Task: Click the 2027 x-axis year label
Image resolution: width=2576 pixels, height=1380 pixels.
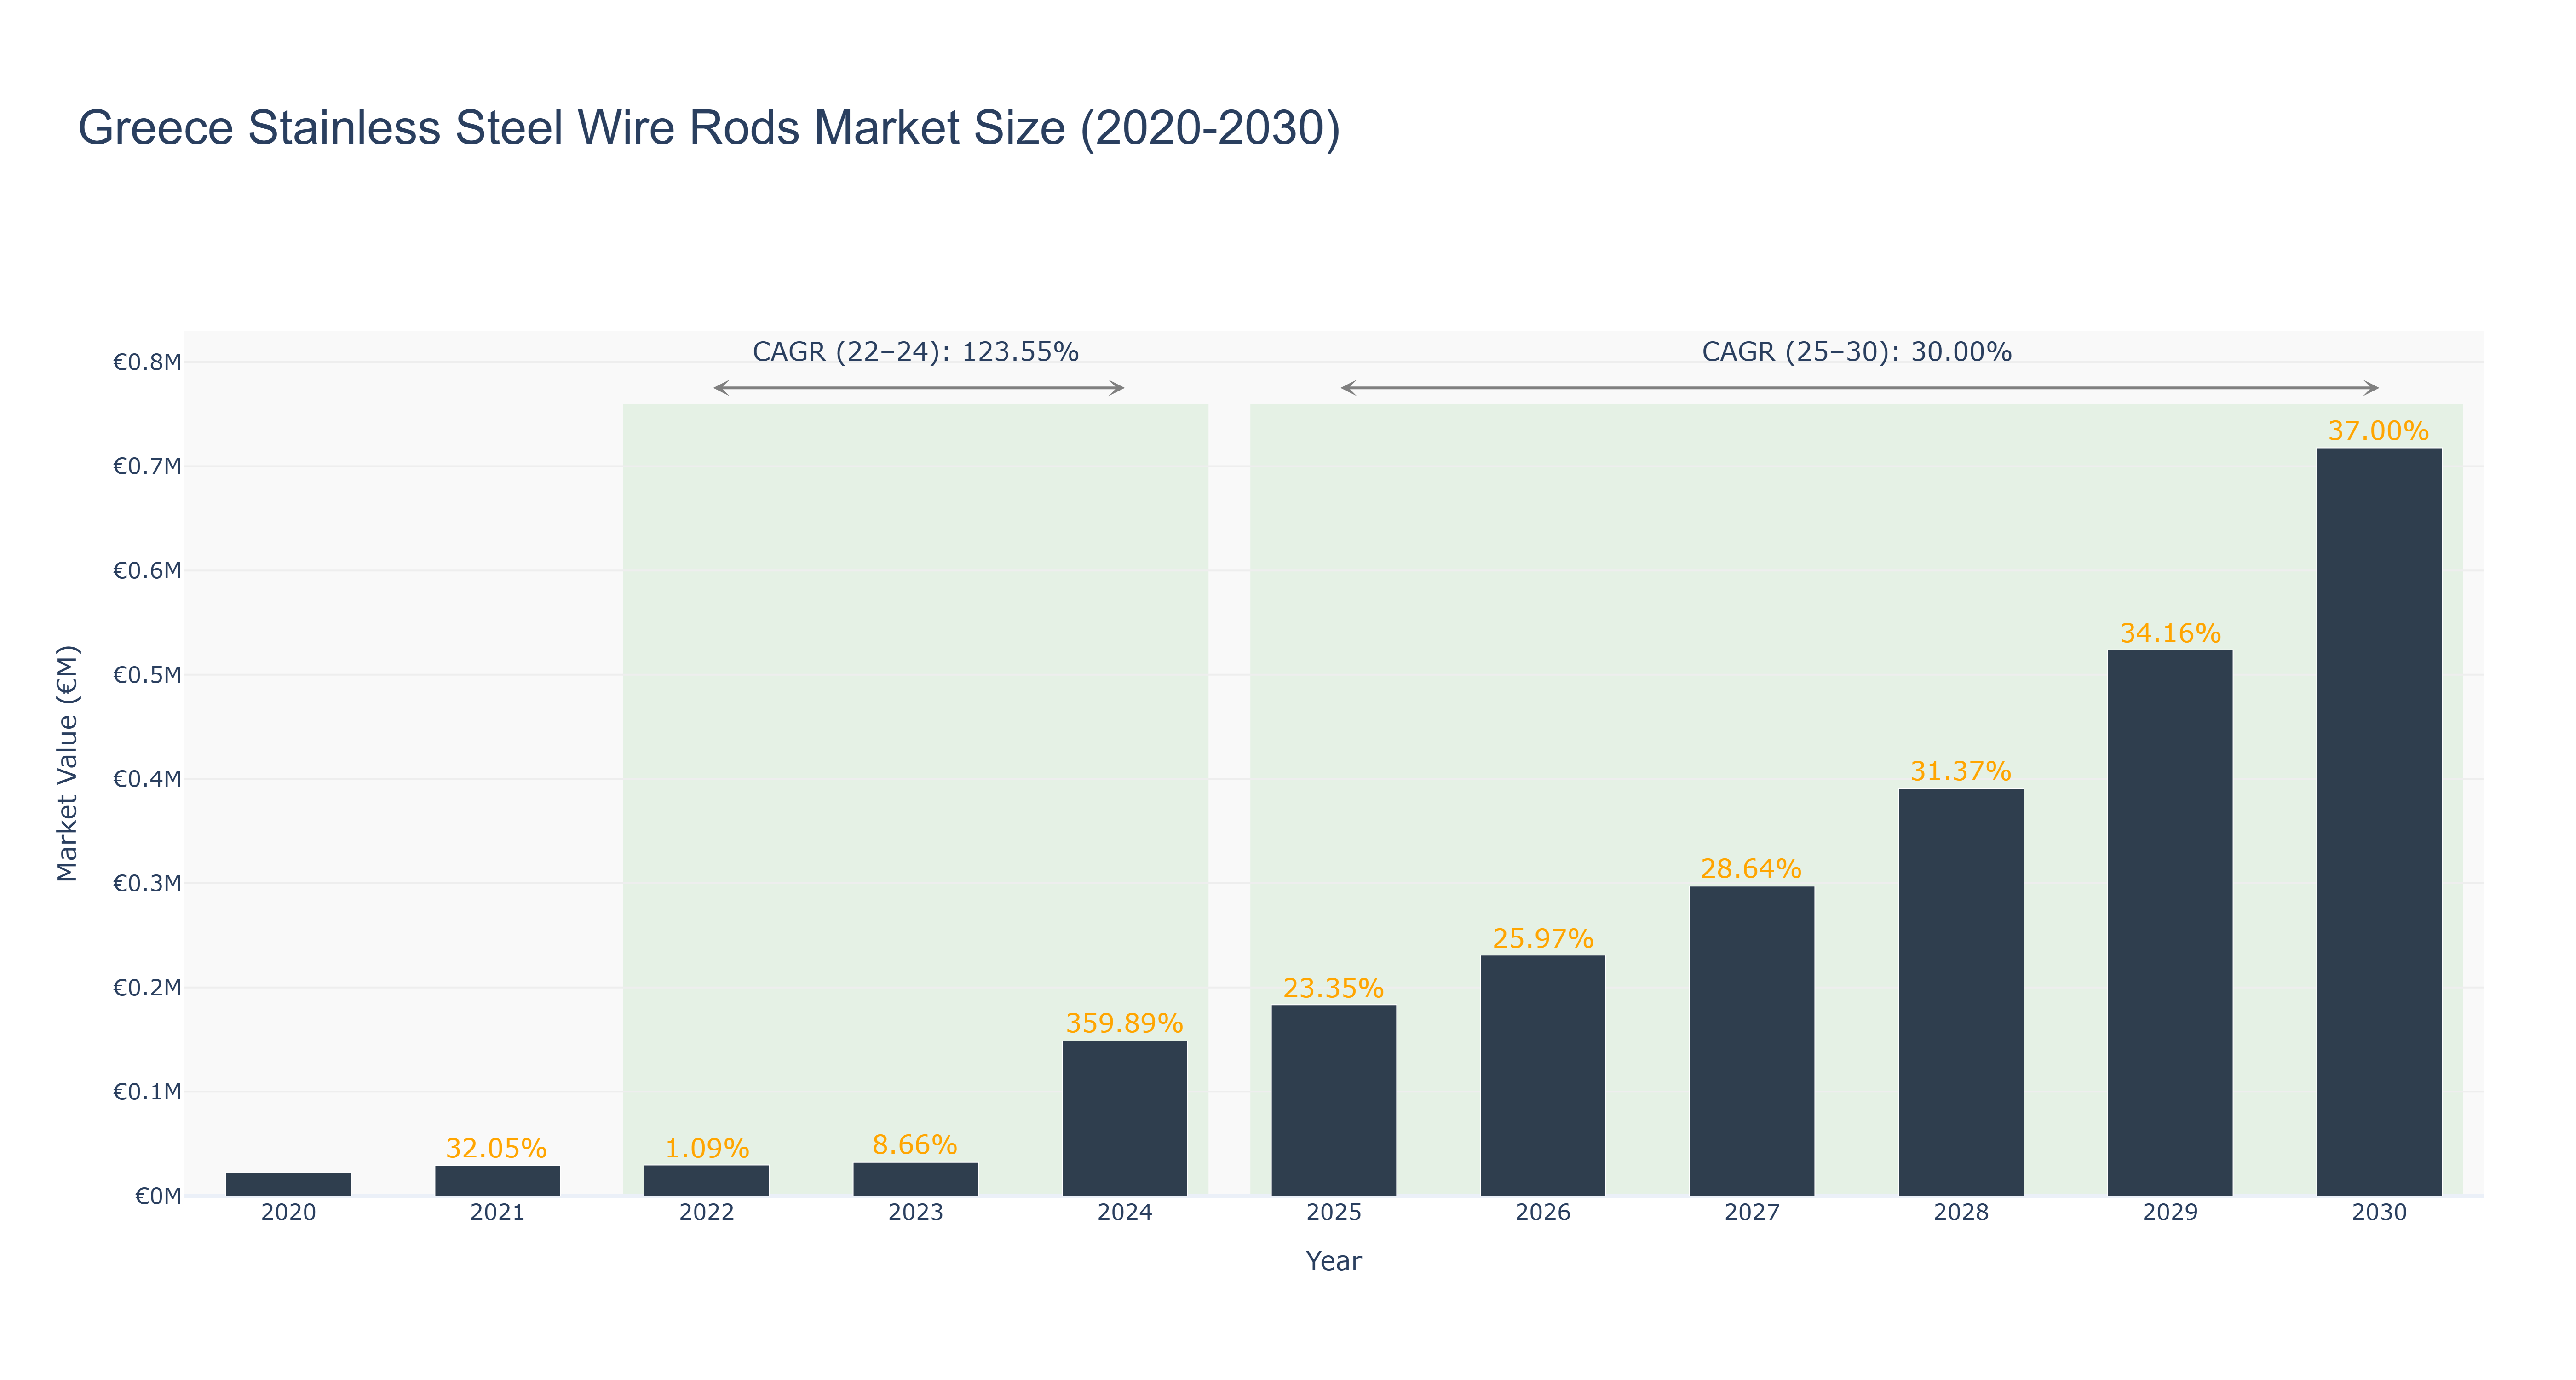Action: [x=1751, y=1213]
